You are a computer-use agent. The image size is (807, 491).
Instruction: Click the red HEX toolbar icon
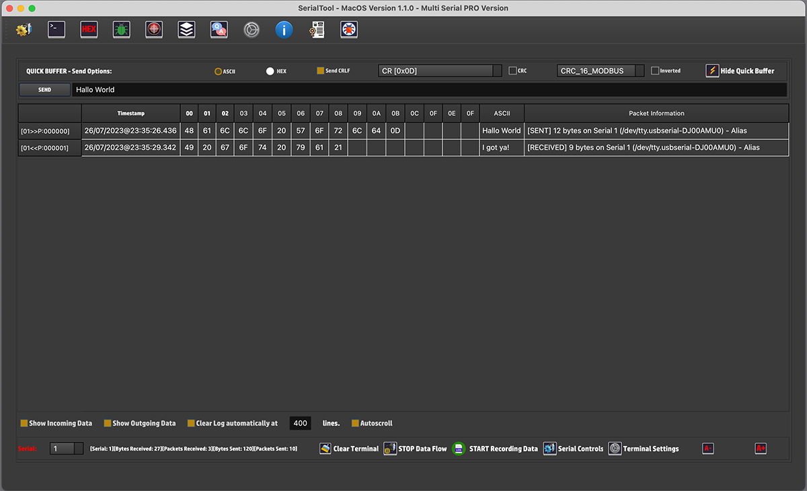[89, 30]
